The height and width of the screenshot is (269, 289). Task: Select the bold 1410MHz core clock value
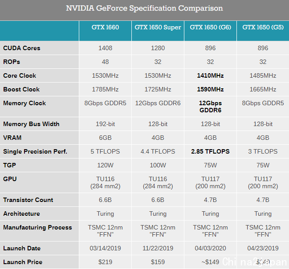[210, 75]
